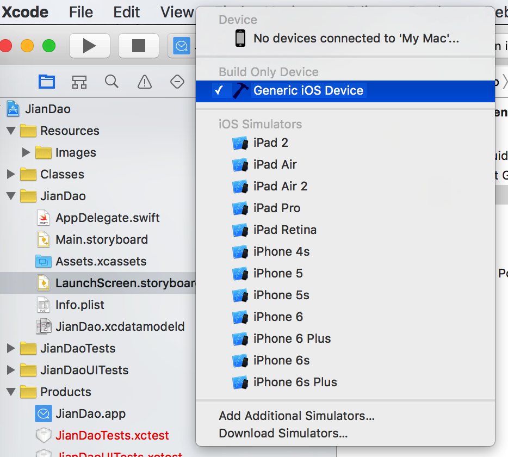Viewport: 508px width, 457px height.
Task: Click Add Additional Simulators…
Action: 296,416
